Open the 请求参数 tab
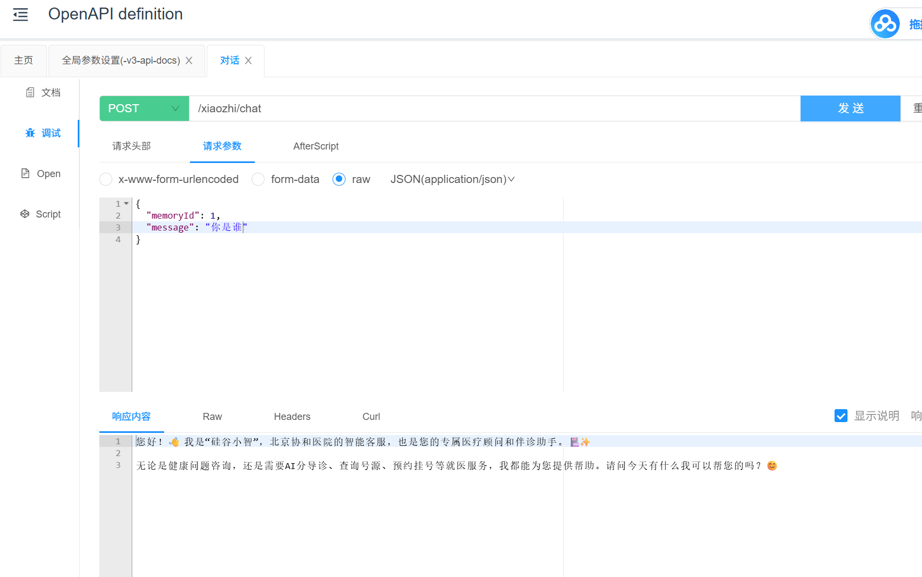 coord(222,146)
